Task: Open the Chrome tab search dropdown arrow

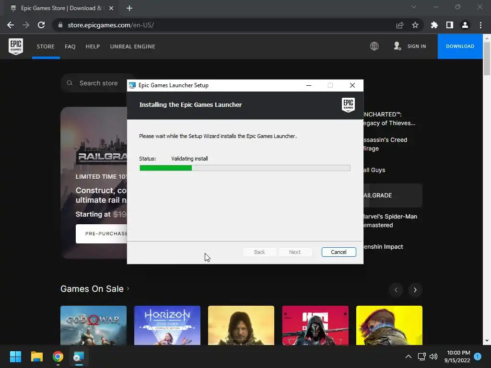Action: point(414,7)
